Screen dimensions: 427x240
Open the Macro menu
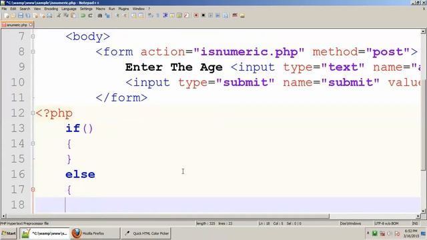[x=101, y=9]
